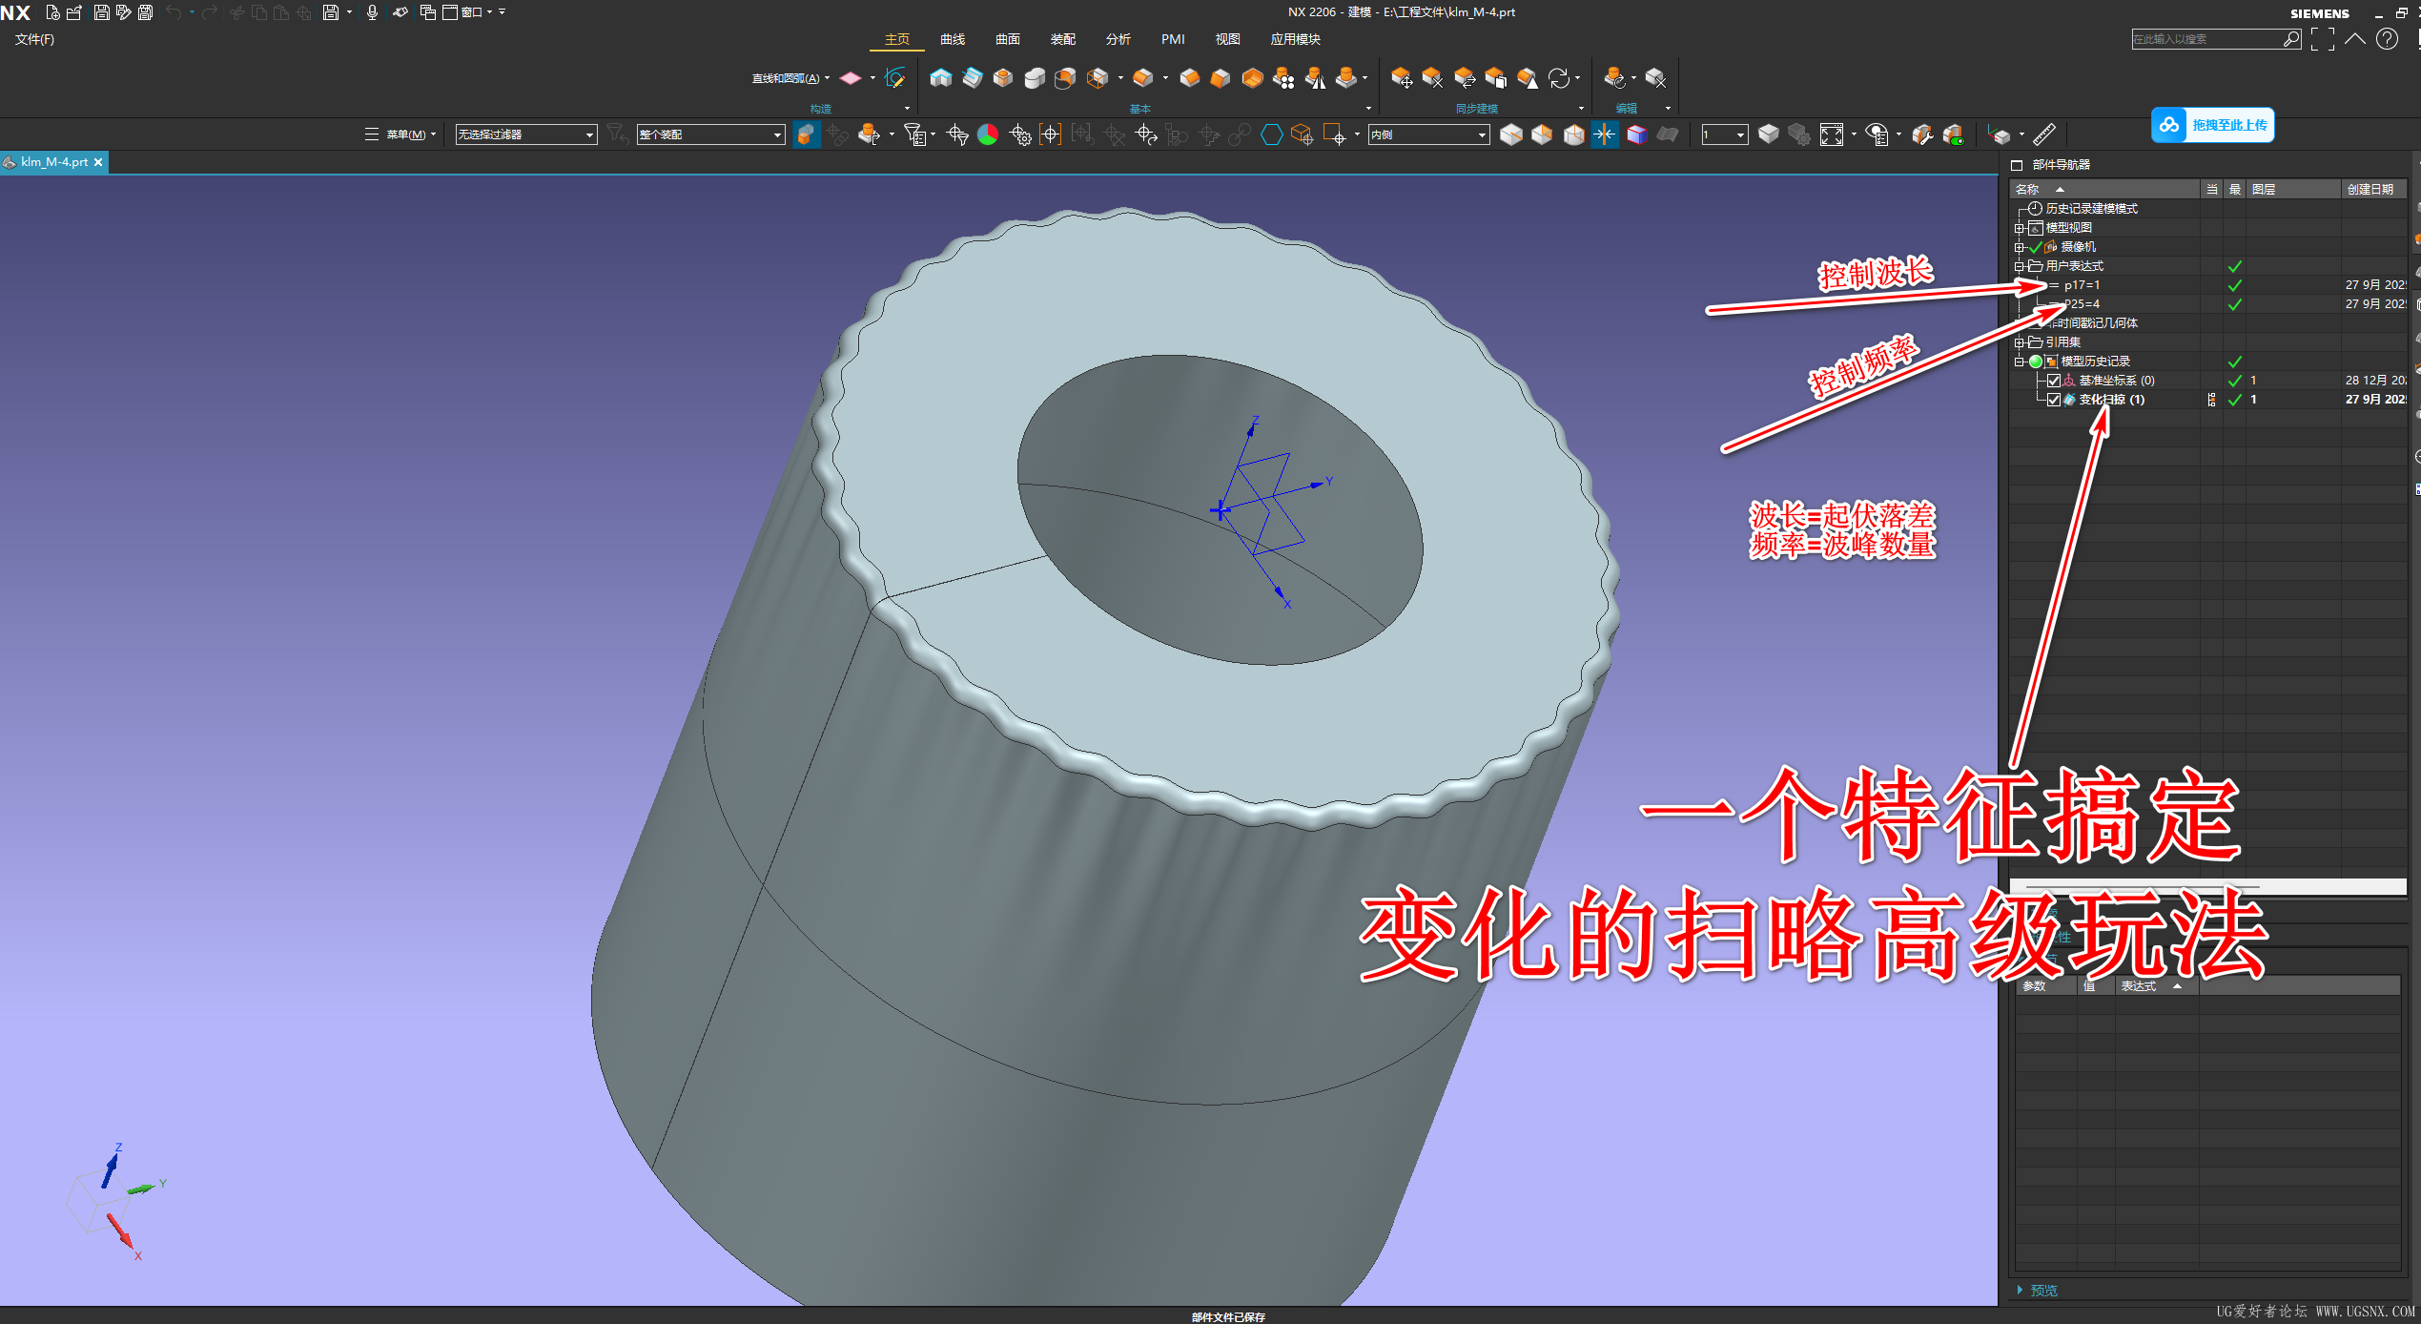2421x1324 pixels.
Task: Open the 文件(F) menu
Action: tap(34, 39)
